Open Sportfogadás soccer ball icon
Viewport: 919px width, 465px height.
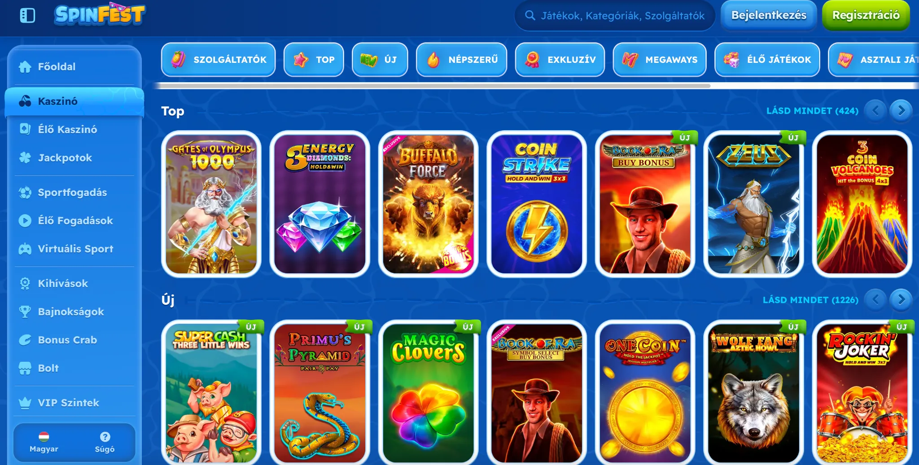(25, 193)
